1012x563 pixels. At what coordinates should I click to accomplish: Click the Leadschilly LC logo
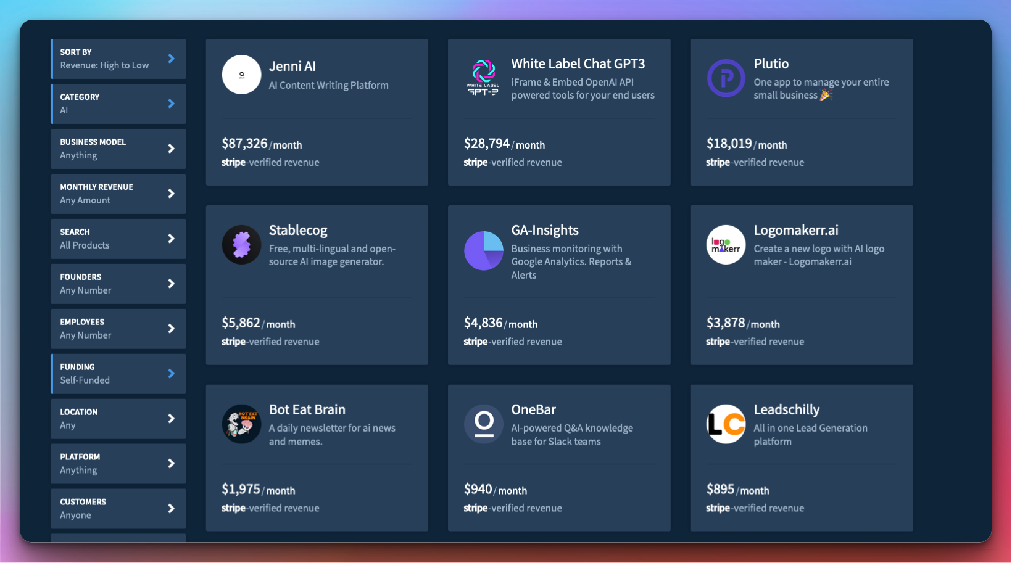pyautogui.click(x=726, y=424)
